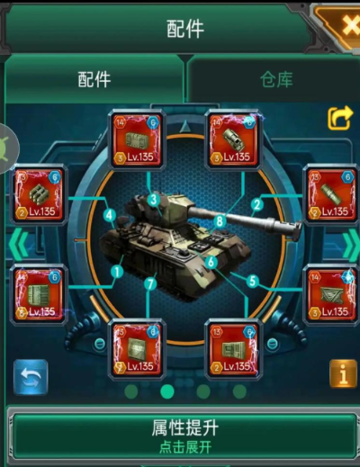360x467 pixels.
Task: Click the yellow share icon
Action: (340, 118)
